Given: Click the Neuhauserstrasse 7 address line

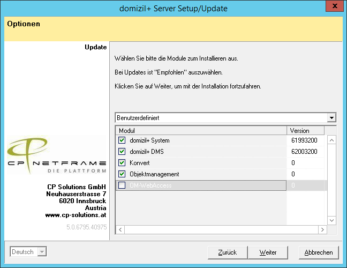Looking at the screenshot, I should tap(76, 194).
